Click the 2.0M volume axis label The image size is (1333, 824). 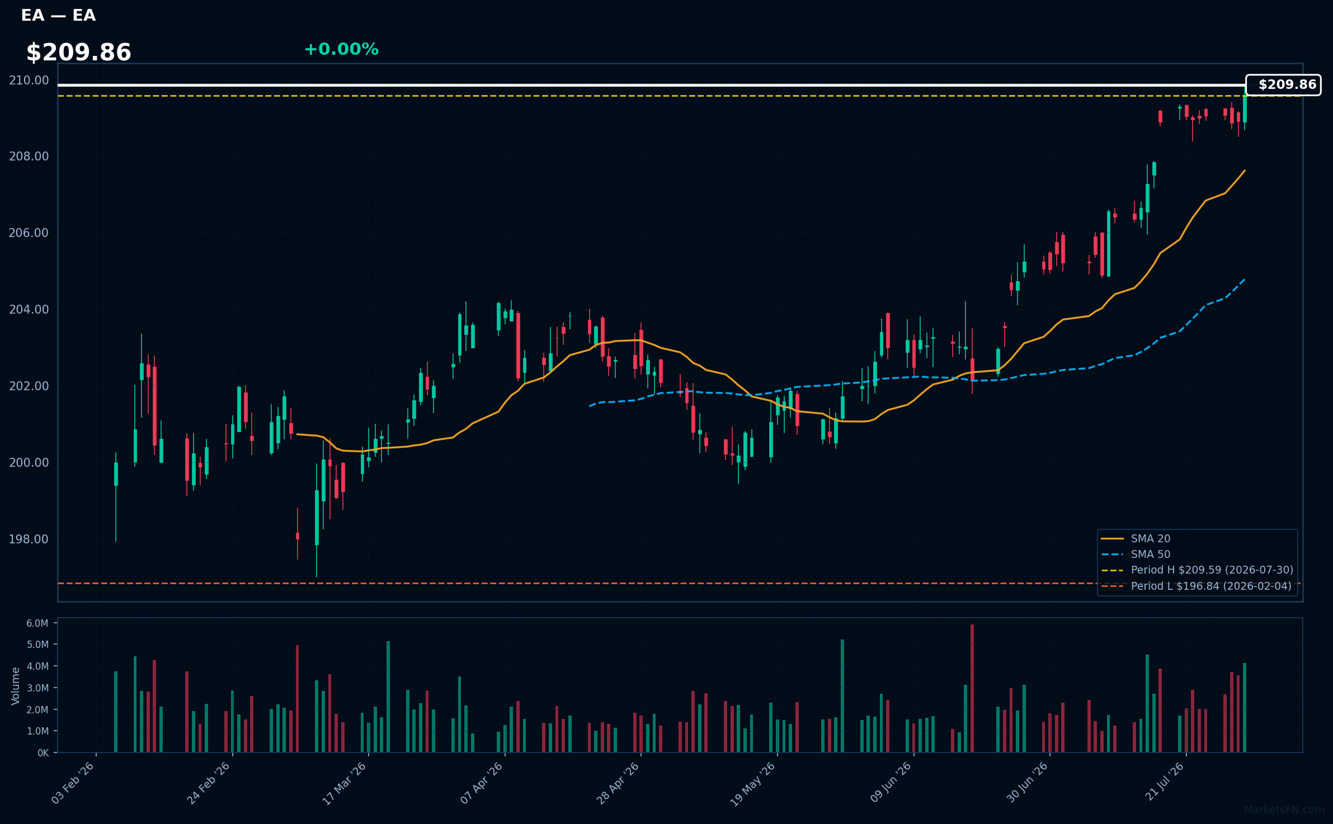37,709
